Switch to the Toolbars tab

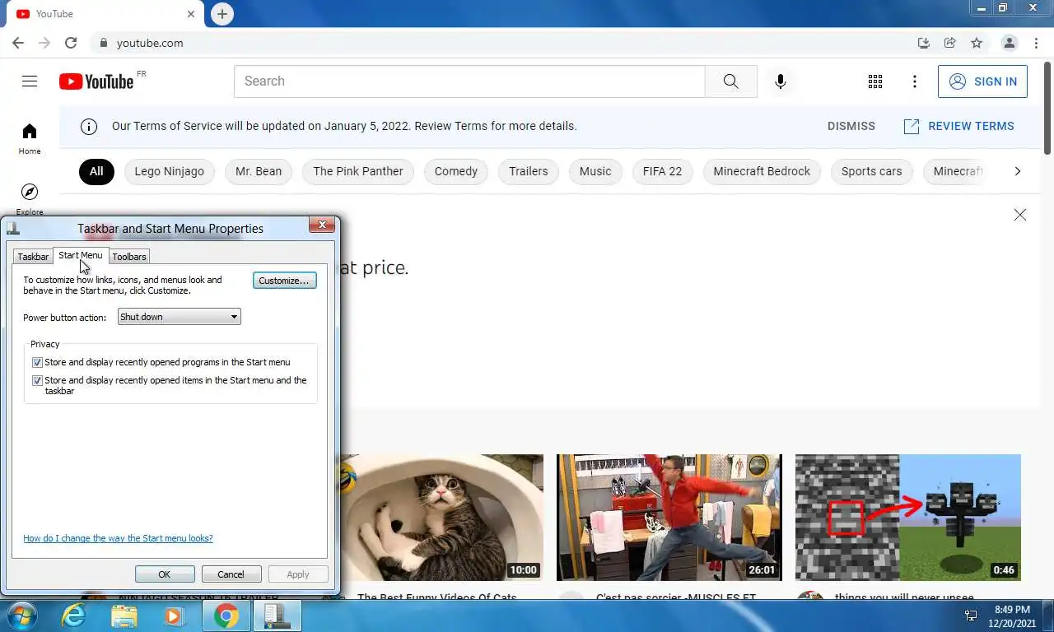[129, 257]
